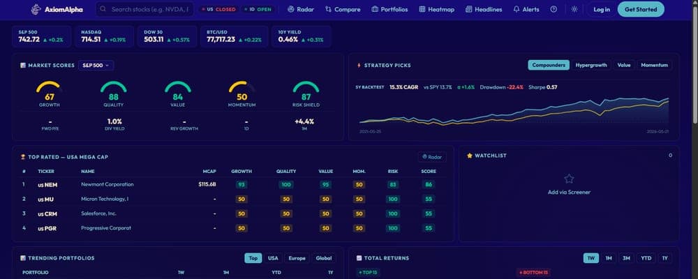Click the US CLOSED market status badge
This screenshot has height=279, width=698.
[x=218, y=9]
